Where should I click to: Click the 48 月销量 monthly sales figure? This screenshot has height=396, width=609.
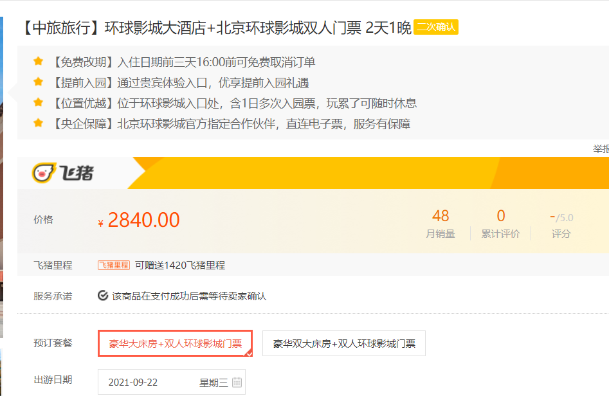(x=441, y=224)
